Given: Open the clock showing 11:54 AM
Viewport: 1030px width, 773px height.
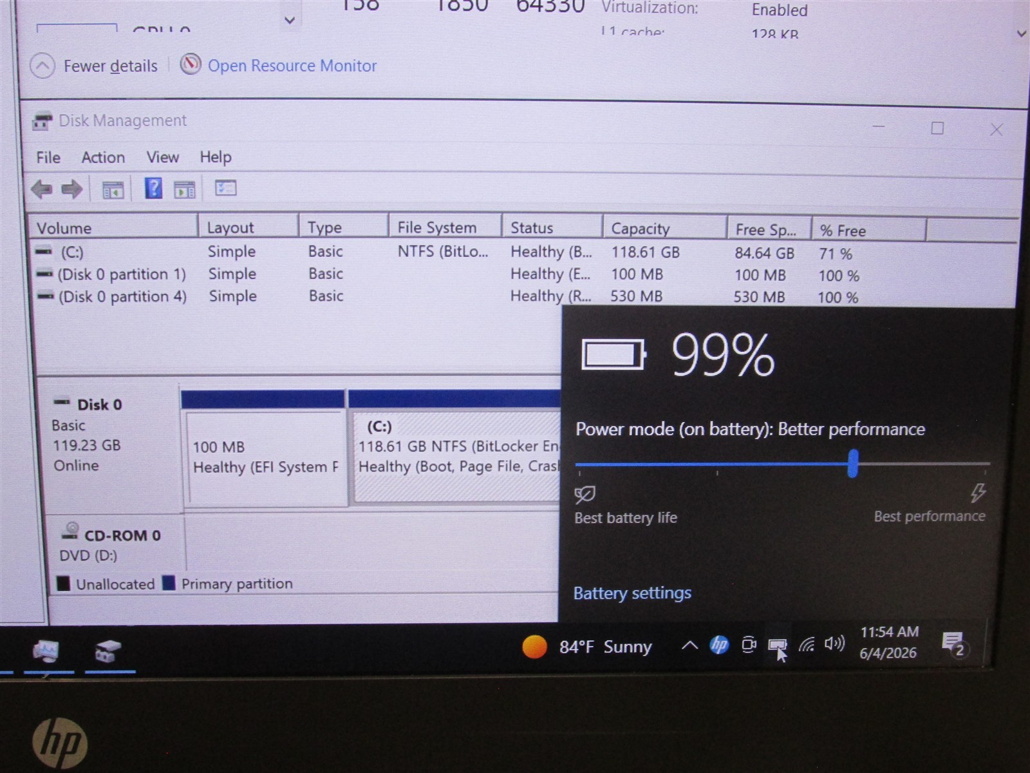Looking at the screenshot, I should point(889,642).
